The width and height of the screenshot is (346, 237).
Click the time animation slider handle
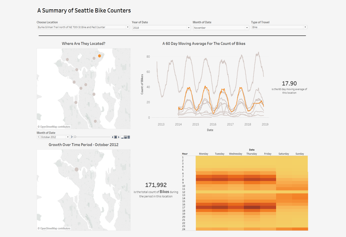coord(75,137)
